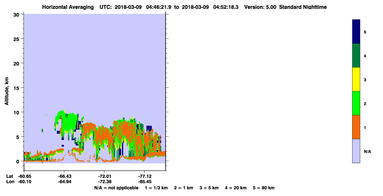Click the legend text '3 = 5 km'
The height and width of the screenshot is (196, 383).
coord(209,188)
